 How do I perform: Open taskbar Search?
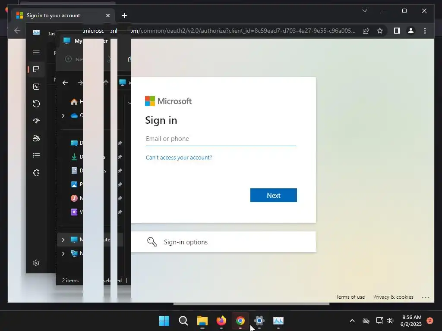(183, 321)
